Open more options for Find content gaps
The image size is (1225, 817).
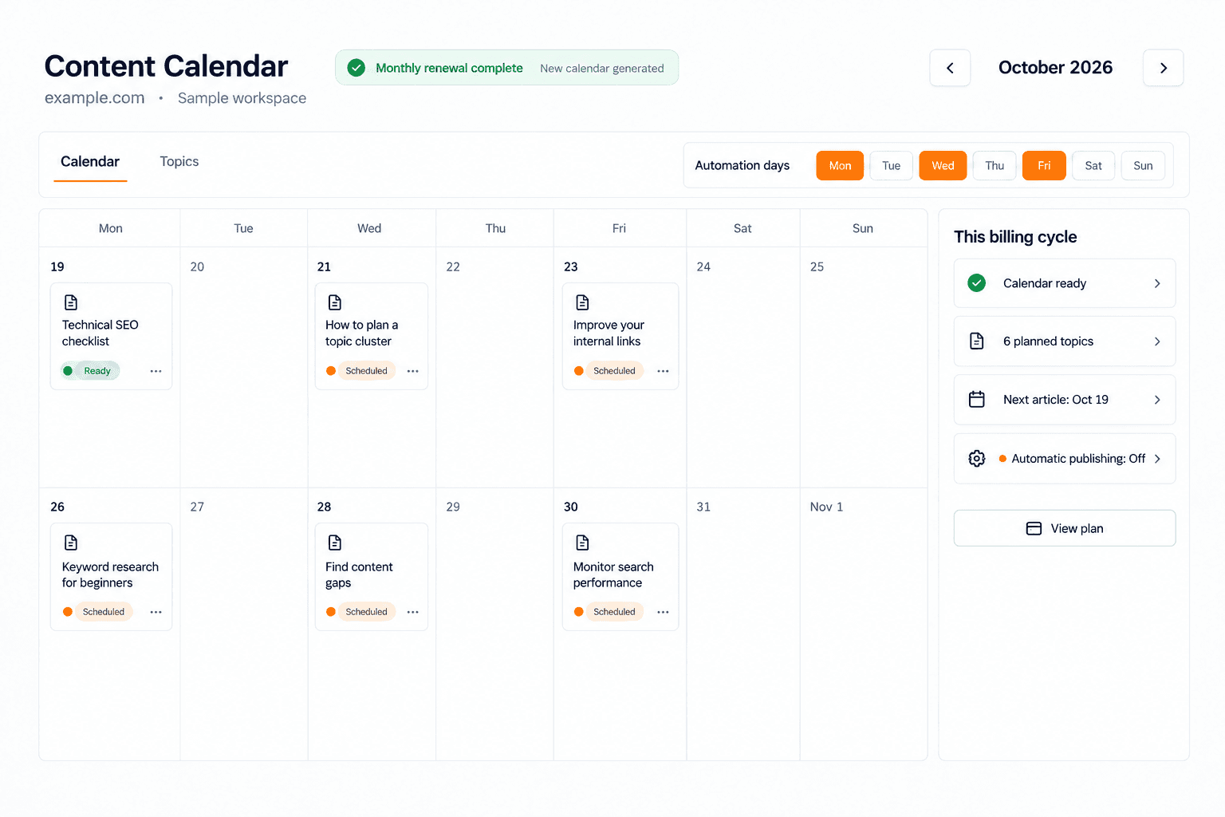click(413, 612)
